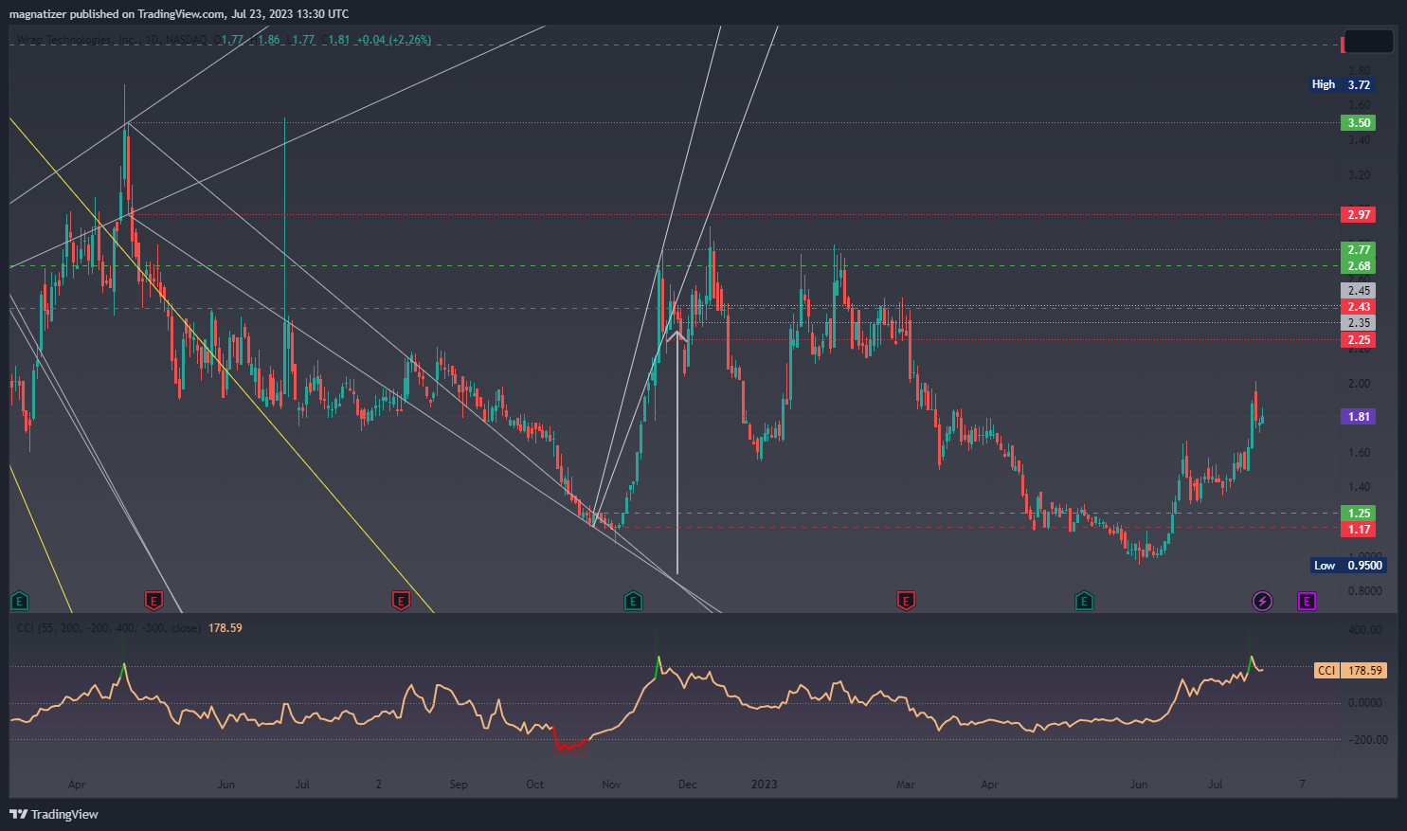The height and width of the screenshot is (831, 1407).
Task: Click the green 1.25 price level label
Action: click(1359, 513)
